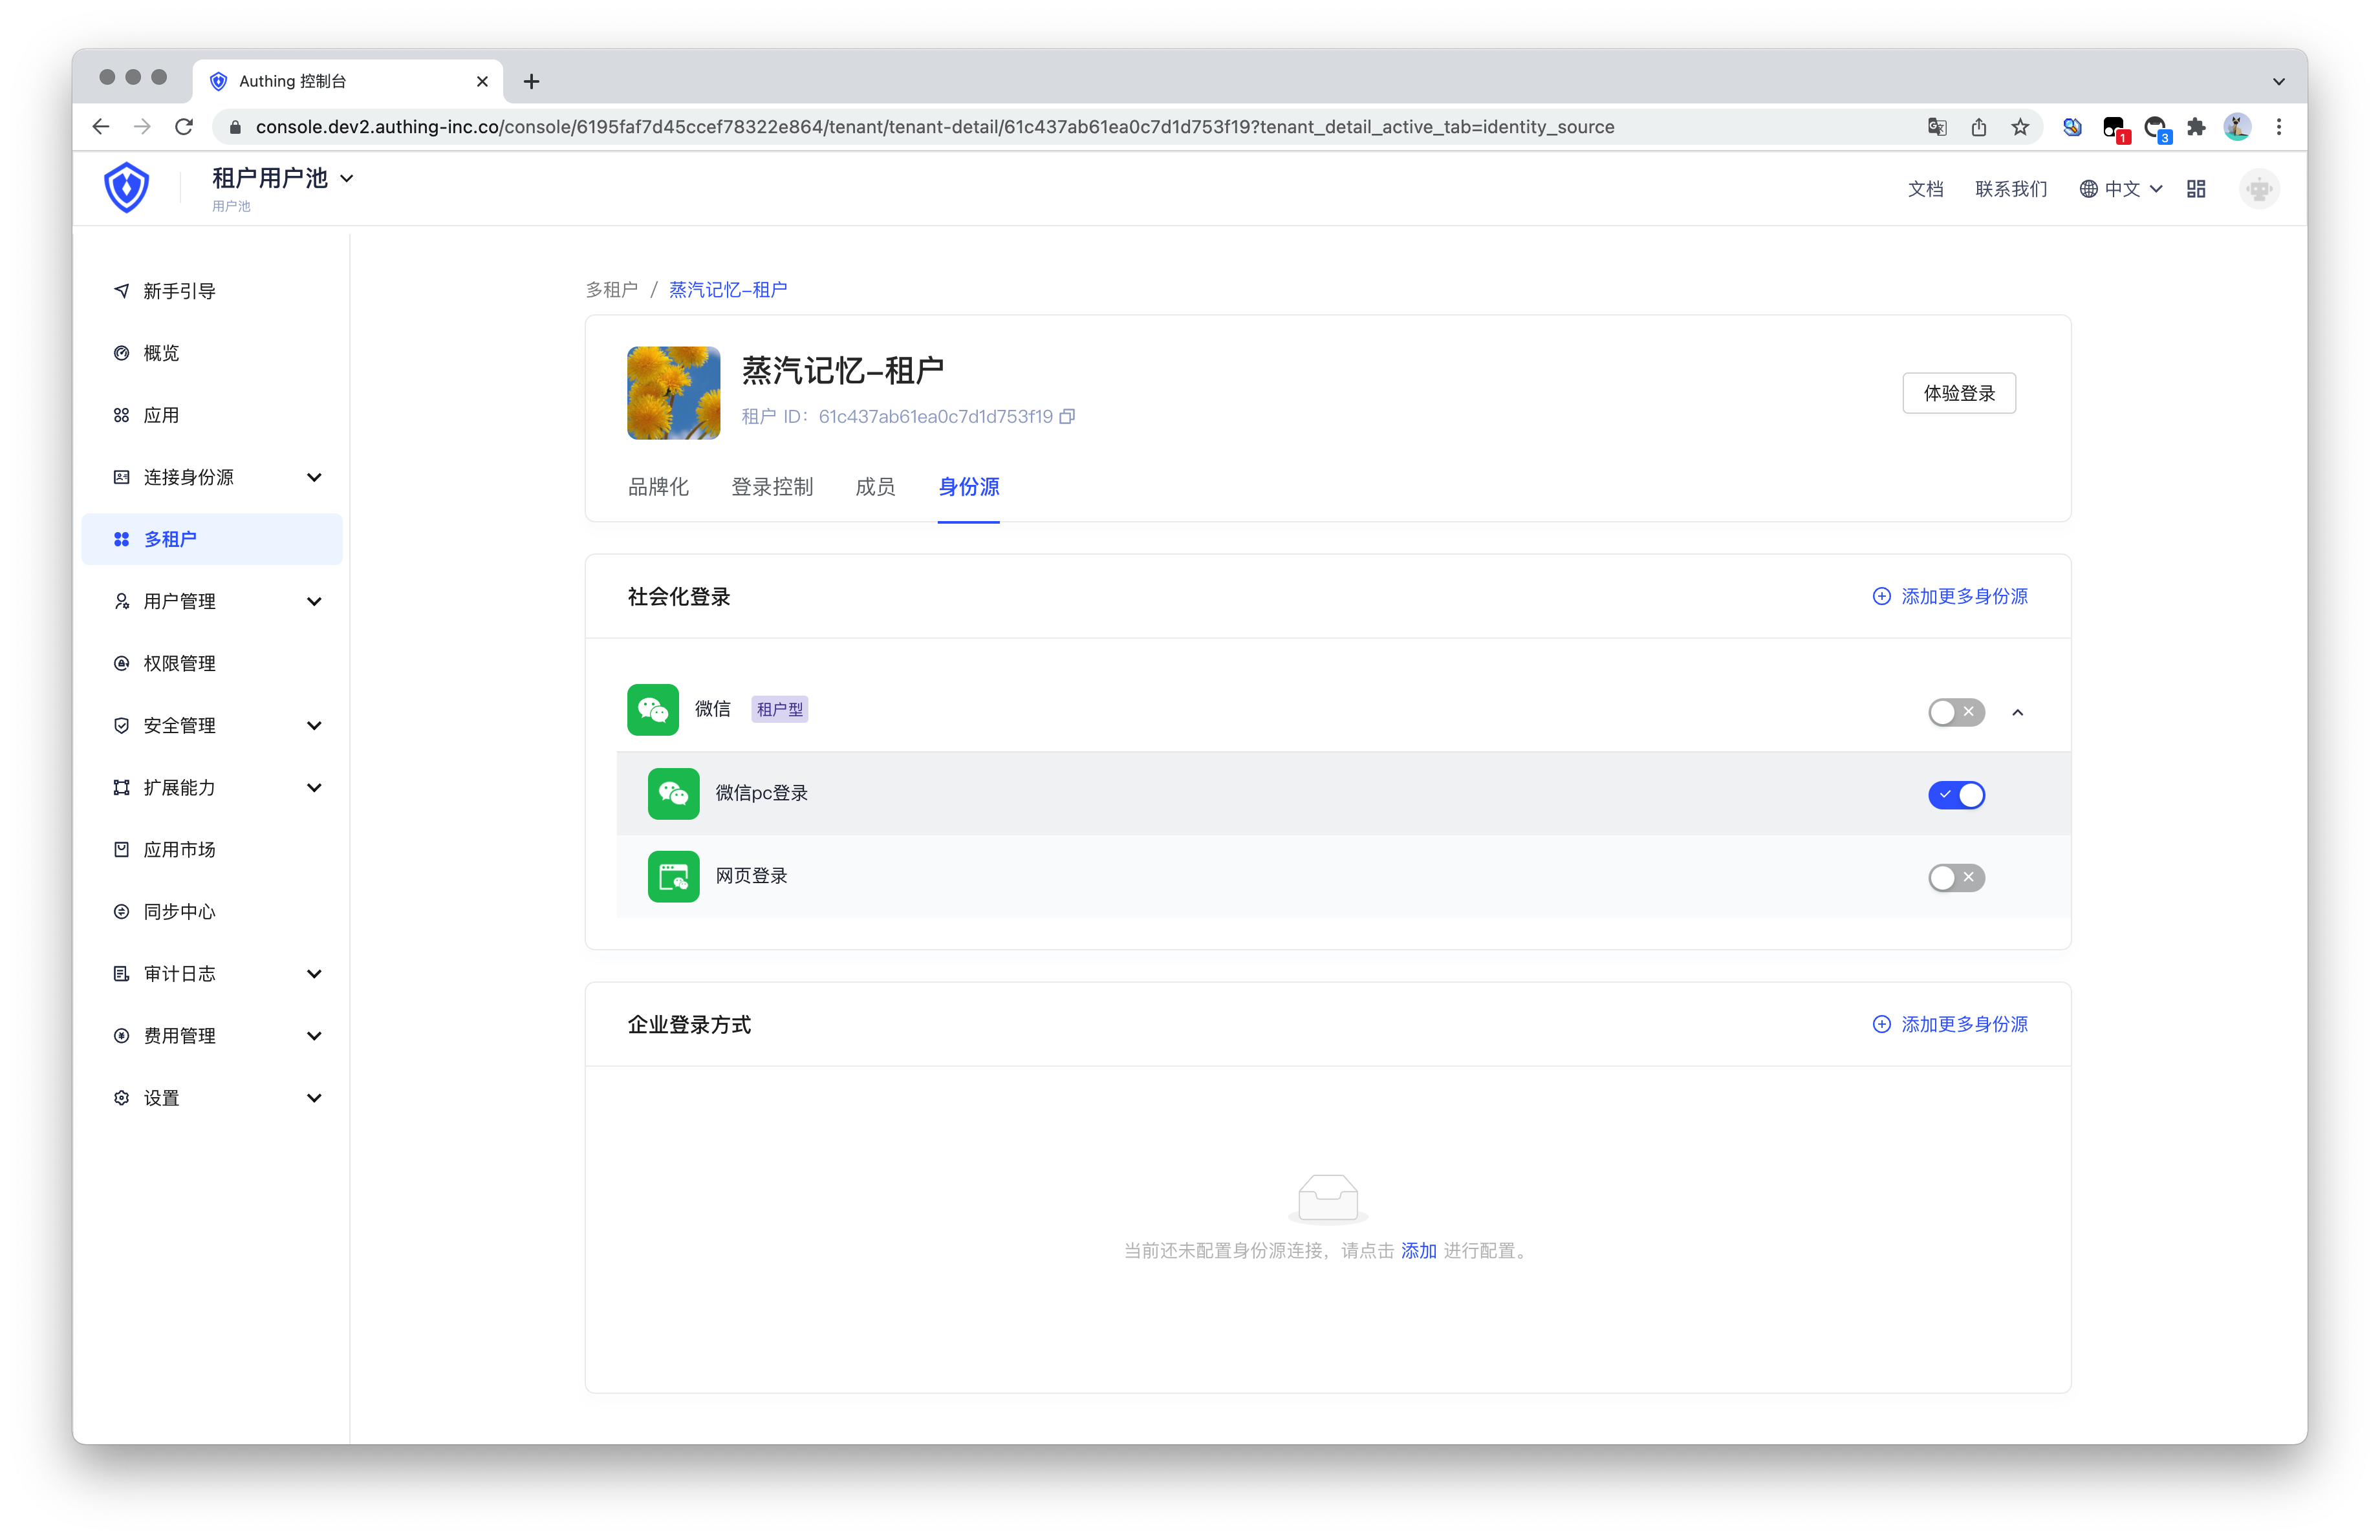The width and height of the screenshot is (2380, 1540).
Task: Open a new browser tab
Action: point(531,81)
